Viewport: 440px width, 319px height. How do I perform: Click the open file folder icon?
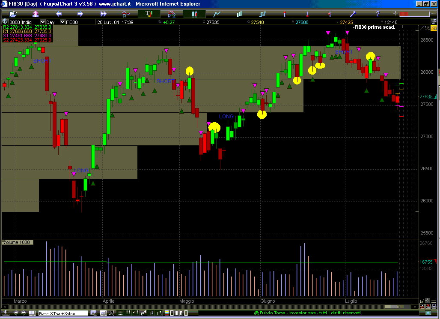[14, 14]
